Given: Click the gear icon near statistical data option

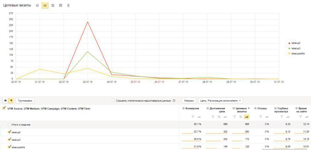Looking at the screenshot, I should point(174,101).
